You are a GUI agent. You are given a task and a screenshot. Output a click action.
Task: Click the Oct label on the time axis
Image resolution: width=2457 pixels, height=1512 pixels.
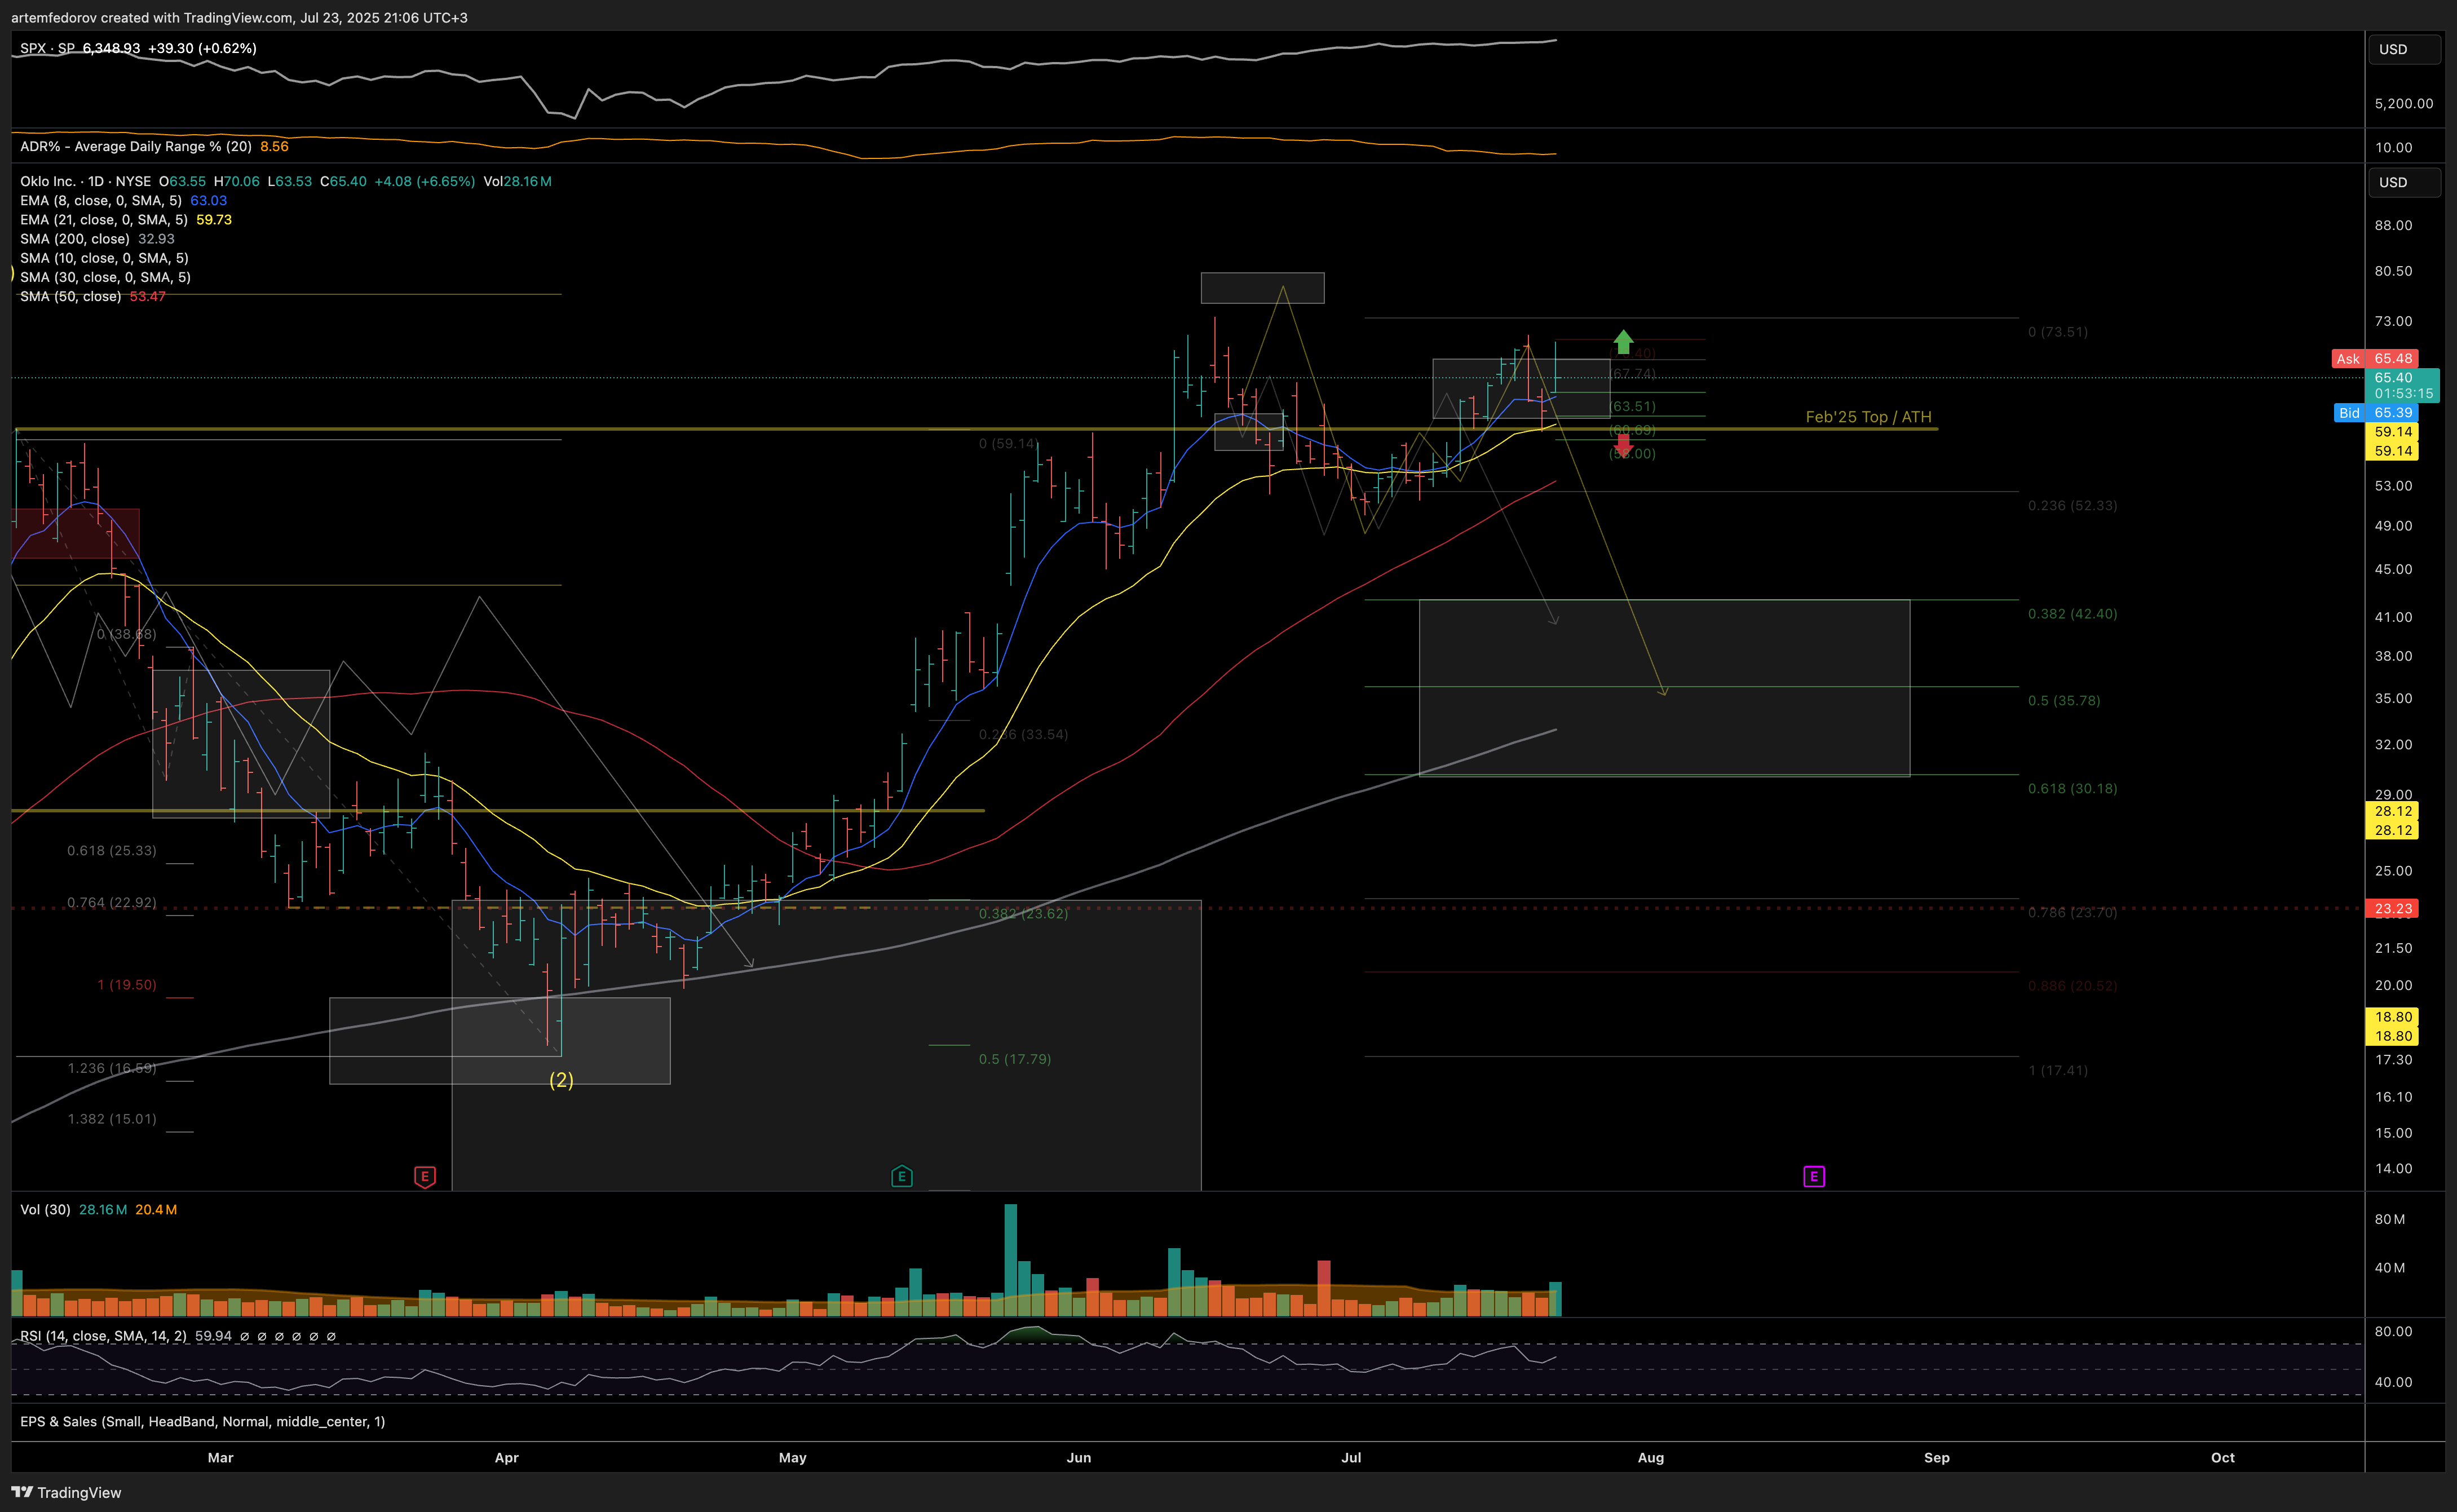2223,1458
